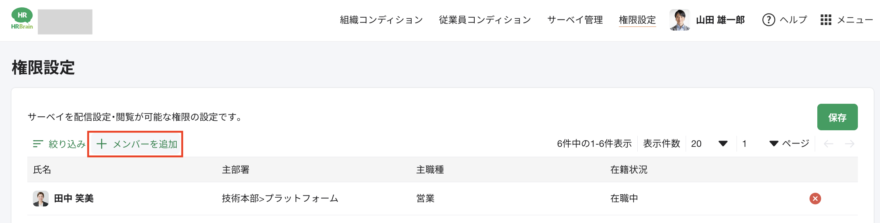Switch to サーベイ管理 tab

click(x=575, y=20)
